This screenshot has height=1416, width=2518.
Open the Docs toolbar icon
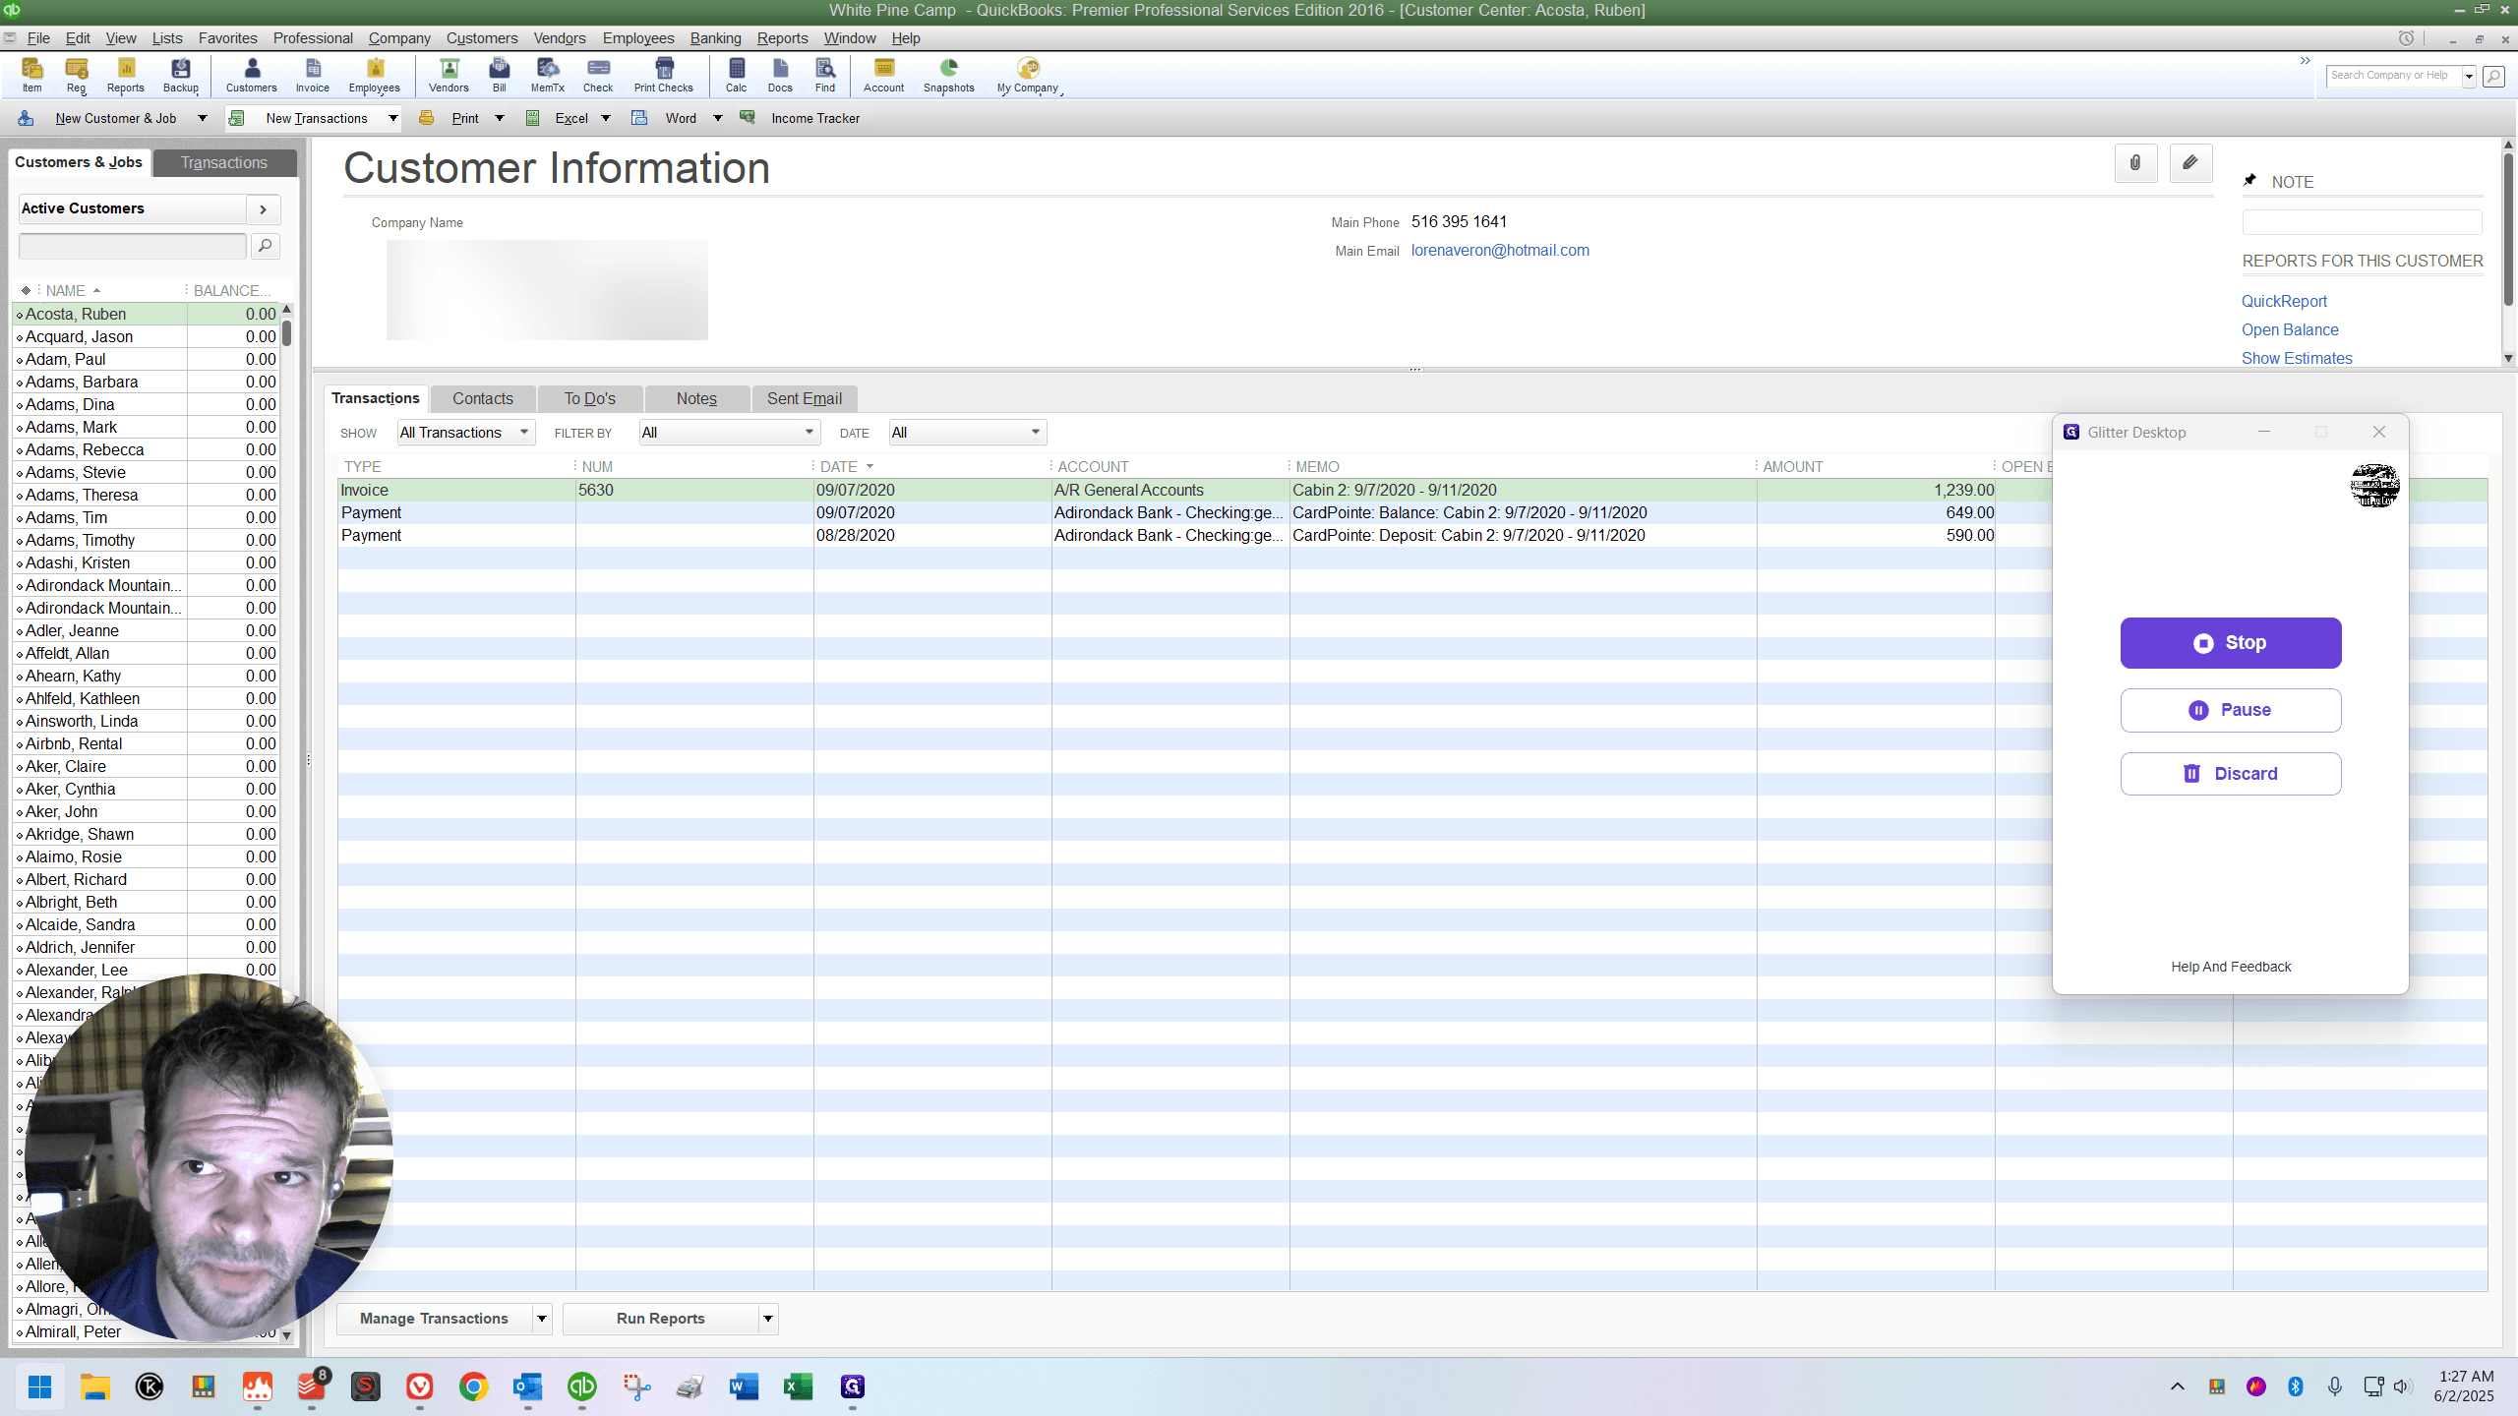click(x=780, y=75)
